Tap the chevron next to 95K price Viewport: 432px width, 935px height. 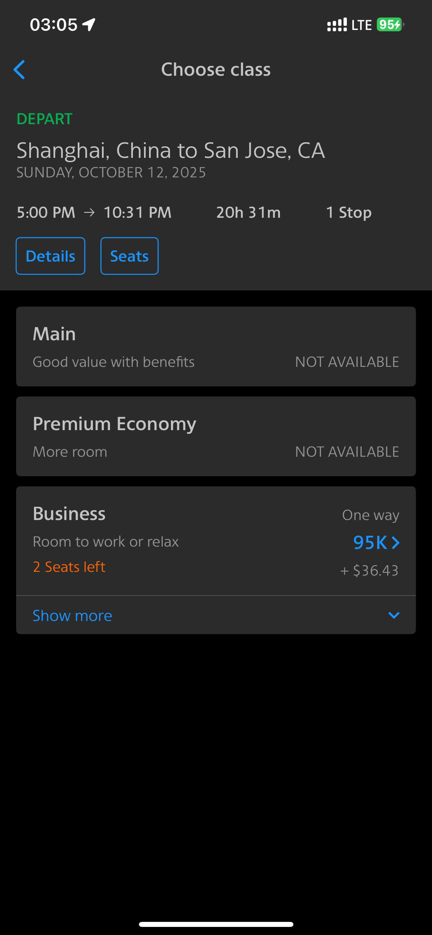[395, 543]
